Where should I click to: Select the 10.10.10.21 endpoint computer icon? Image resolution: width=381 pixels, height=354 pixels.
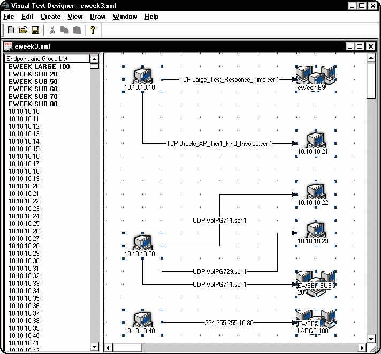pos(316,140)
